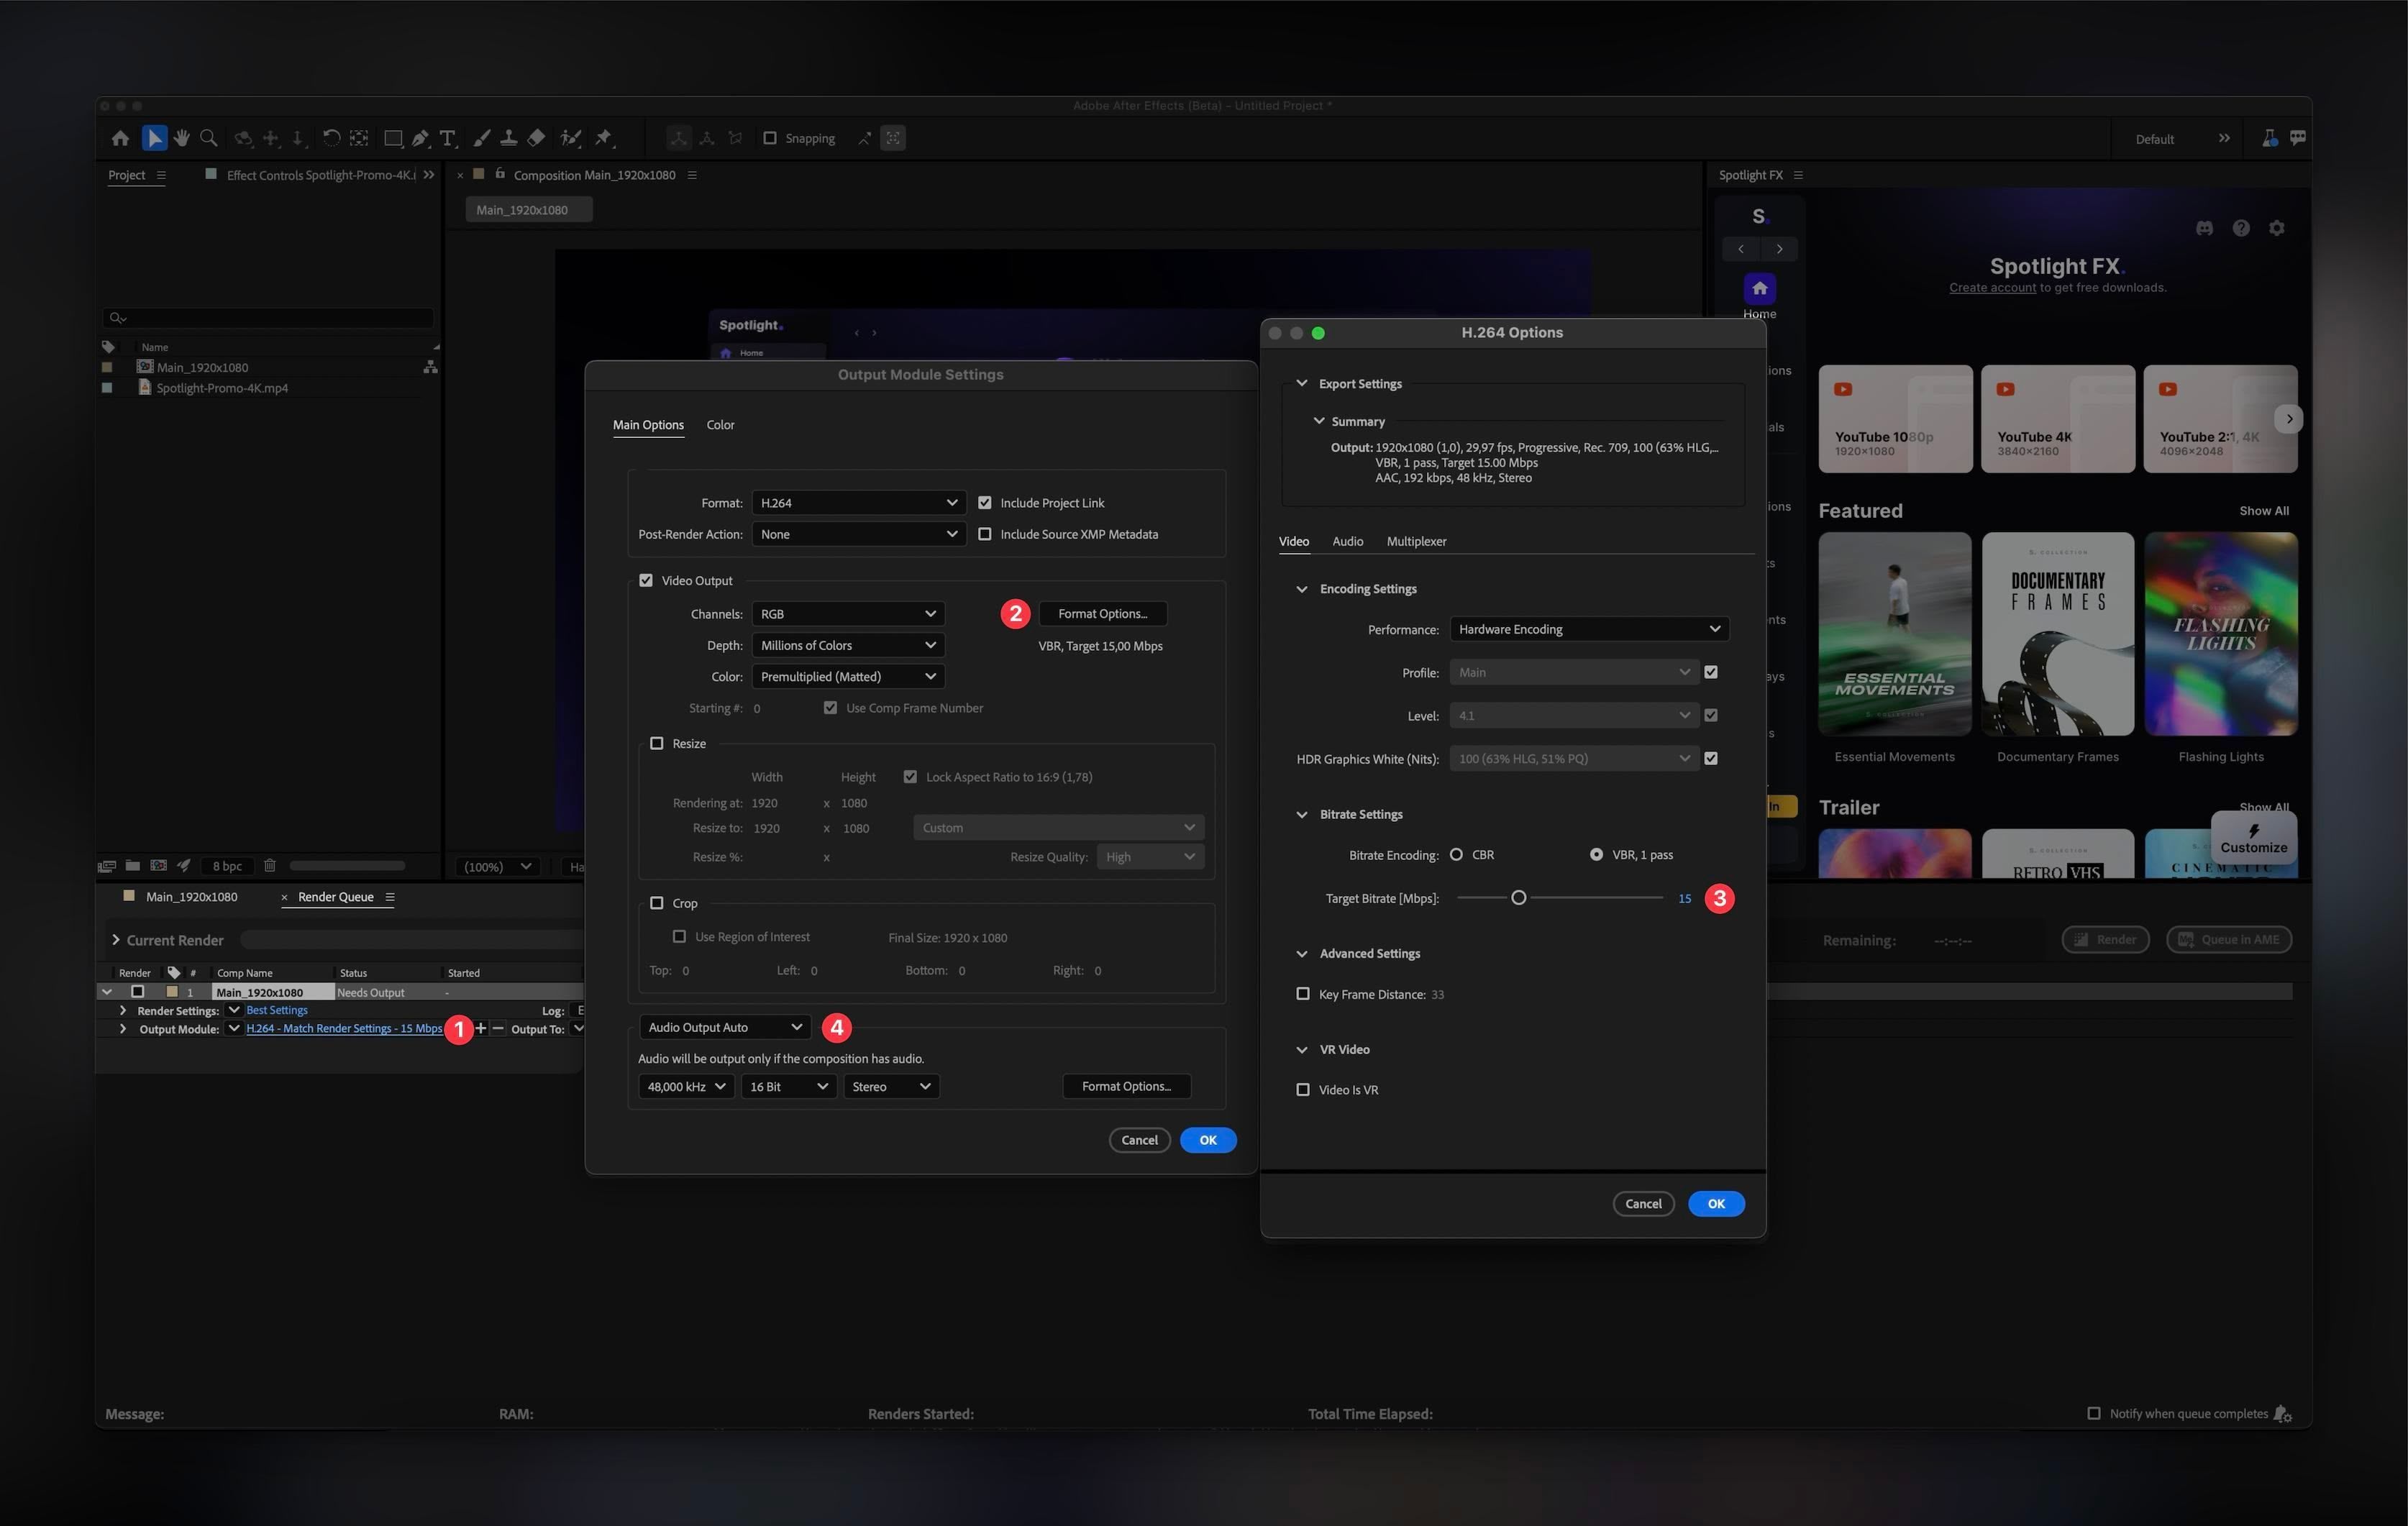Open the Documentary Frames thumbnail
Viewport: 2408px width, 1526px height.
click(2057, 634)
